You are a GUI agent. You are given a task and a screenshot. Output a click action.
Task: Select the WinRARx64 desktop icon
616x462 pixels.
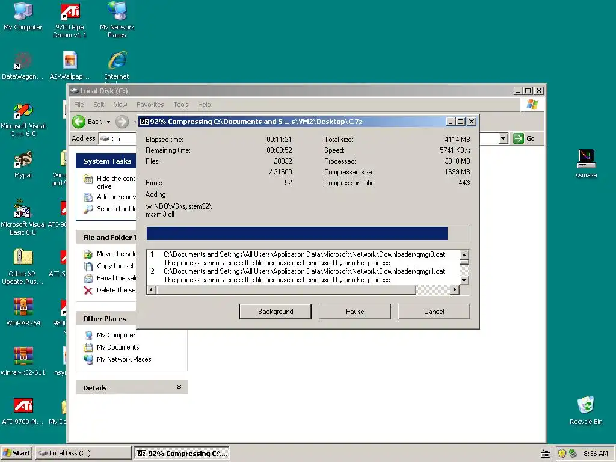pos(23,312)
